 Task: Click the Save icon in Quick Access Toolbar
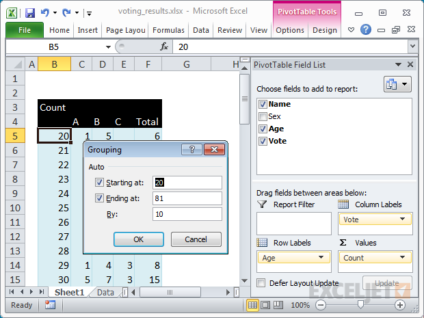tap(29, 12)
